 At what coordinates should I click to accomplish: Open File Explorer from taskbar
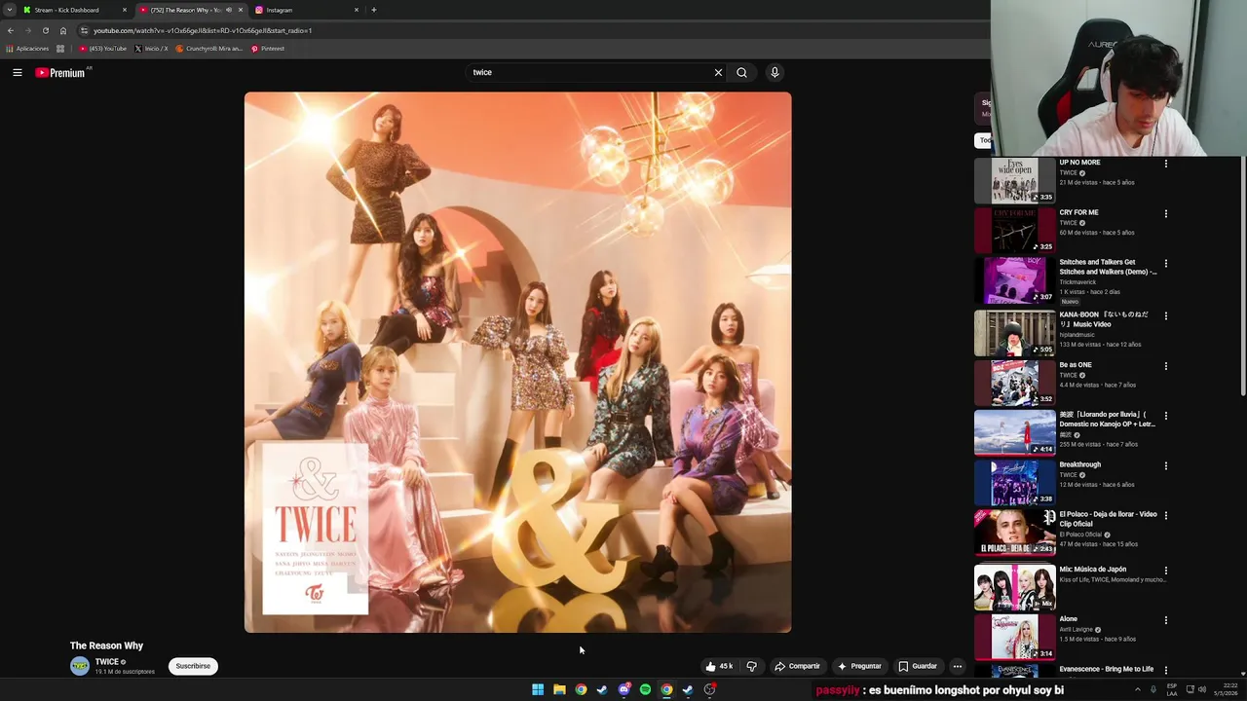point(559,689)
